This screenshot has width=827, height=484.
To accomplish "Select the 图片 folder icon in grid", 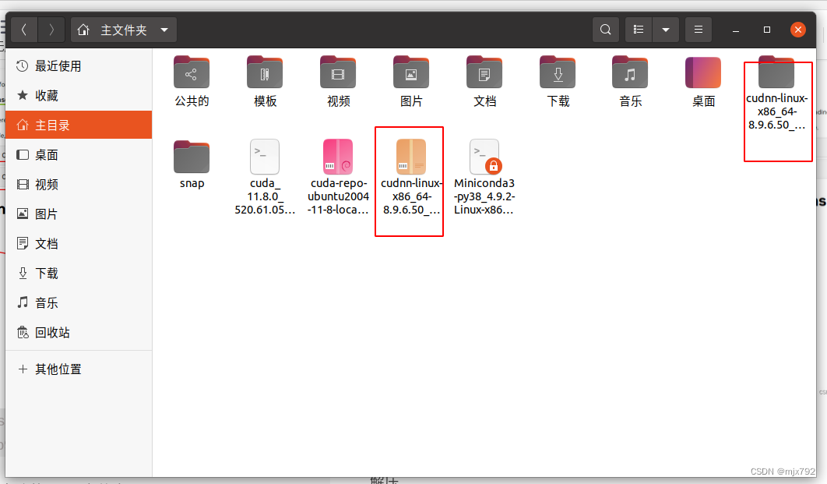I will click(411, 72).
